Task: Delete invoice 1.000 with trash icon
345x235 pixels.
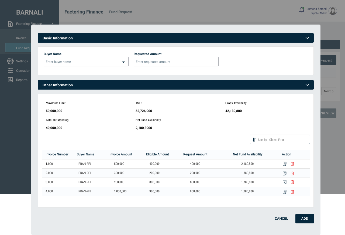Action: point(292,164)
